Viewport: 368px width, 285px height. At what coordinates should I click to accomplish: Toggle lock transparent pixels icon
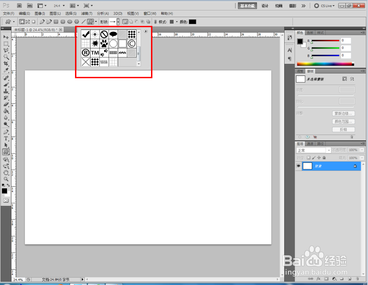tap(308, 157)
